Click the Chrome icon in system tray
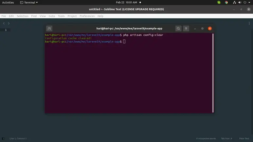The image size is (253, 142). (226, 2)
